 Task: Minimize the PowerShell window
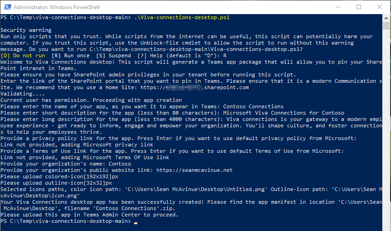pos(337,7)
